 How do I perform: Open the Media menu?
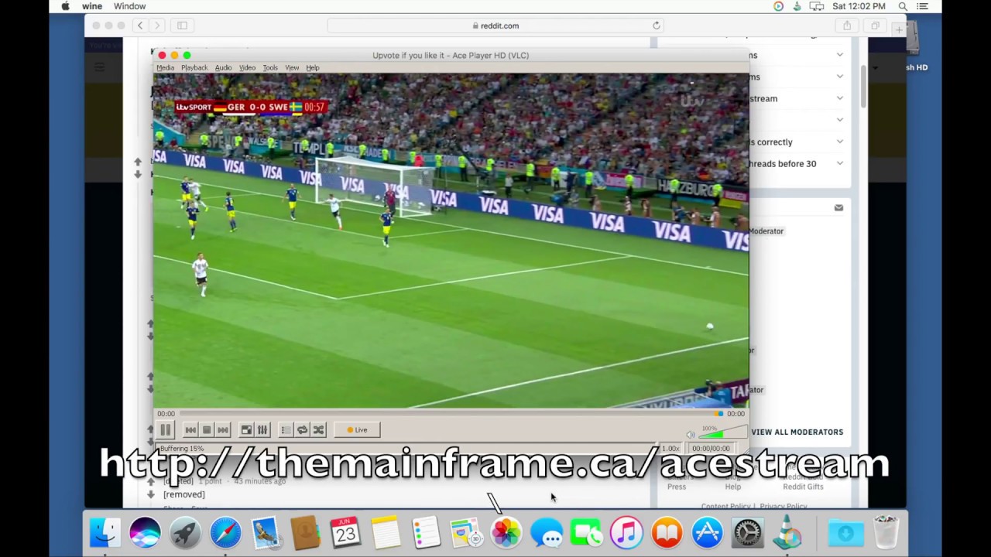point(165,68)
